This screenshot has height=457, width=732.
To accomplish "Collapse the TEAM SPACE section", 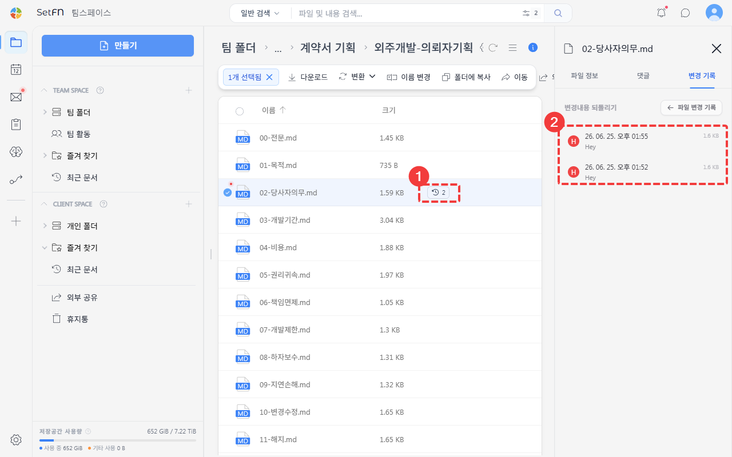I will coord(45,90).
